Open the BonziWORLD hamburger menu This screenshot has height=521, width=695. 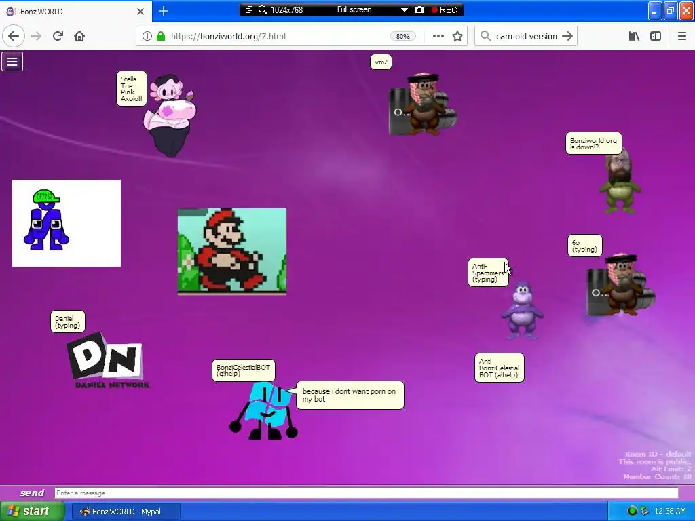coord(12,62)
